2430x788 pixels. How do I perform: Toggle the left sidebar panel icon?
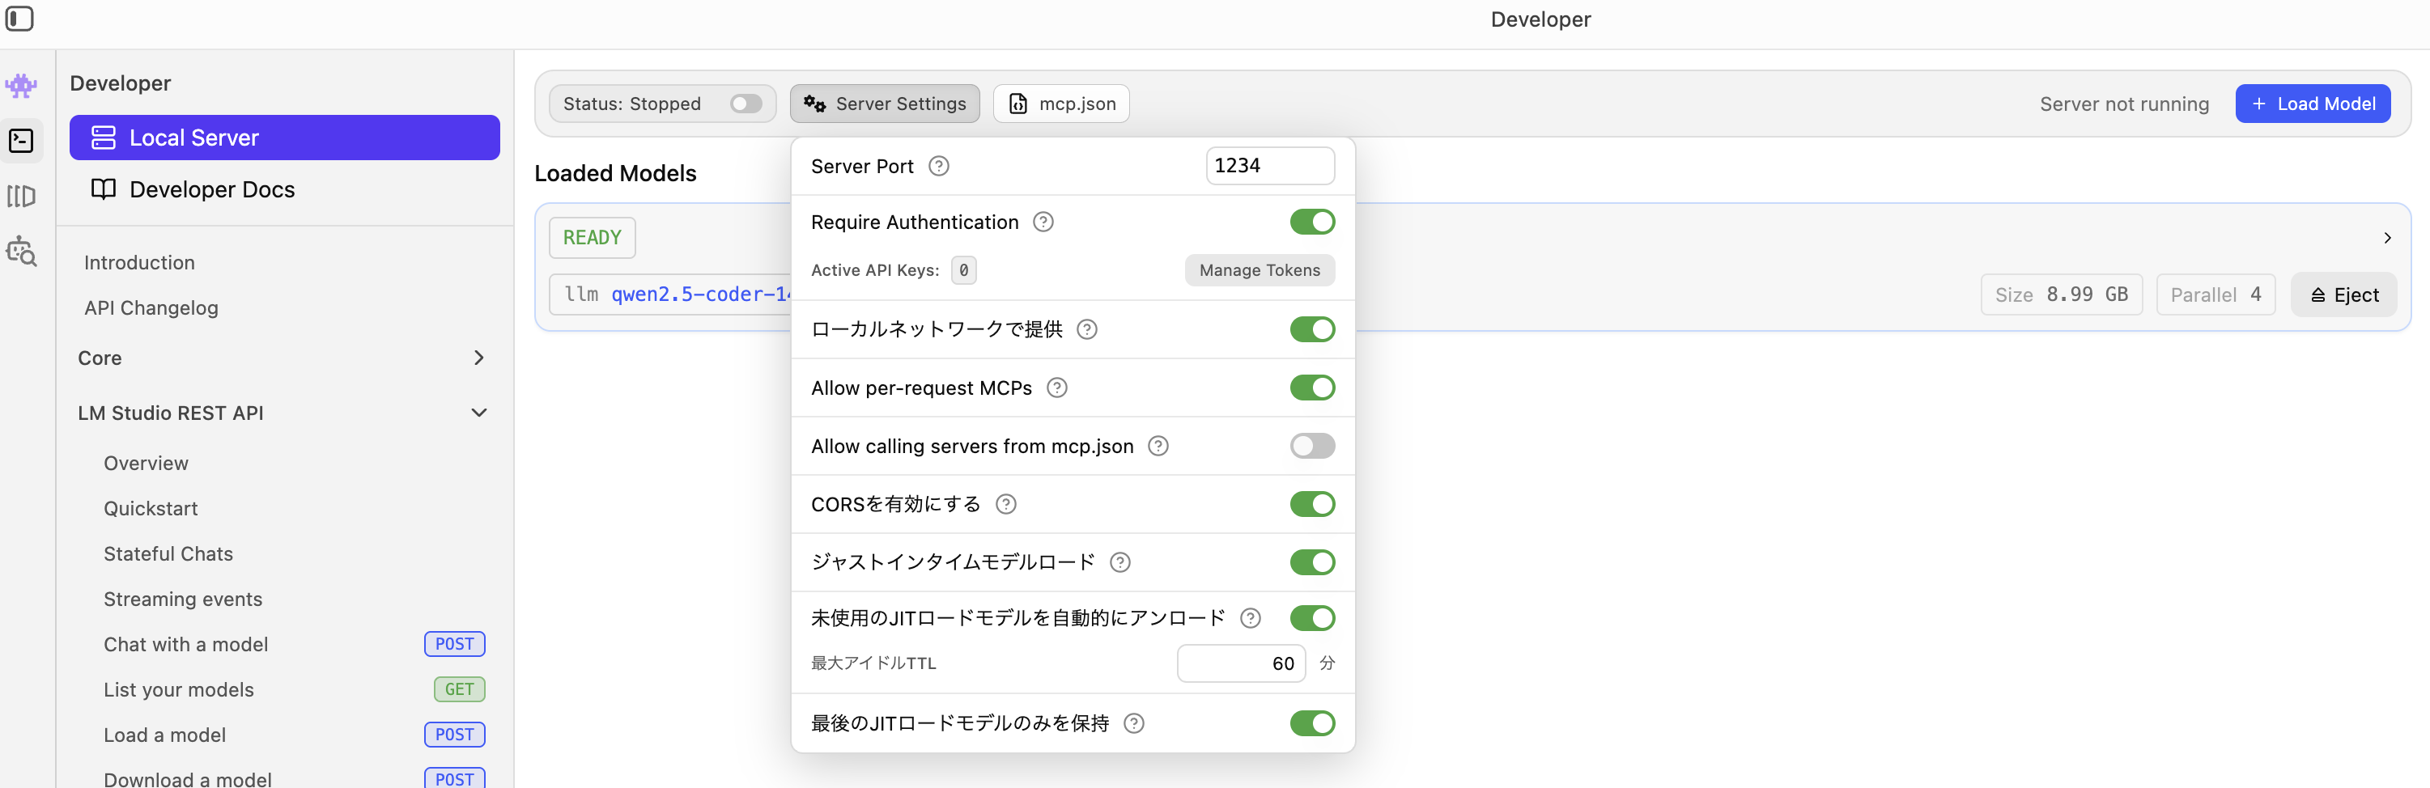point(19,19)
